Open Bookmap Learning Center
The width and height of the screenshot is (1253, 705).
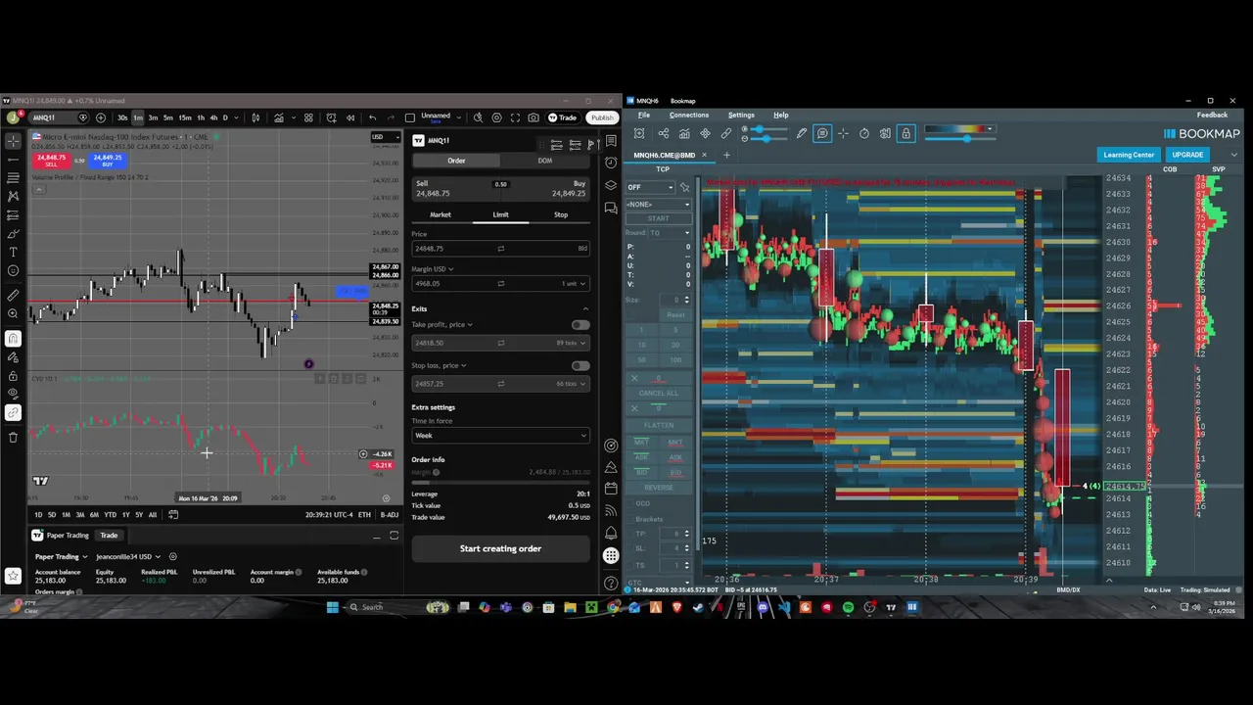[1129, 155]
